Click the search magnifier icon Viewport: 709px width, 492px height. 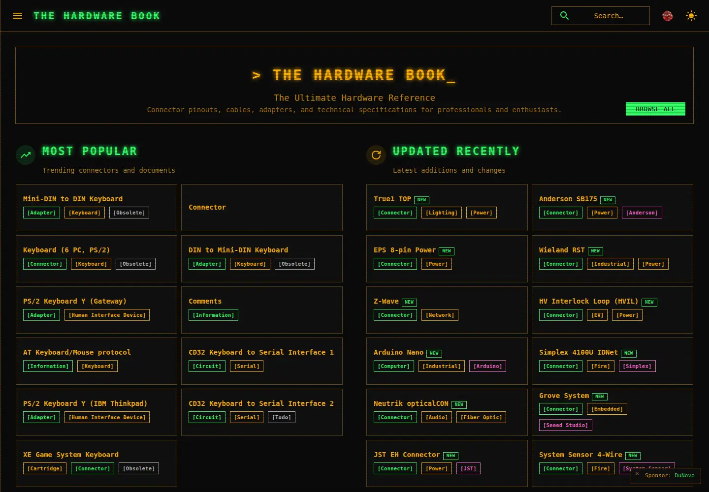tap(565, 16)
